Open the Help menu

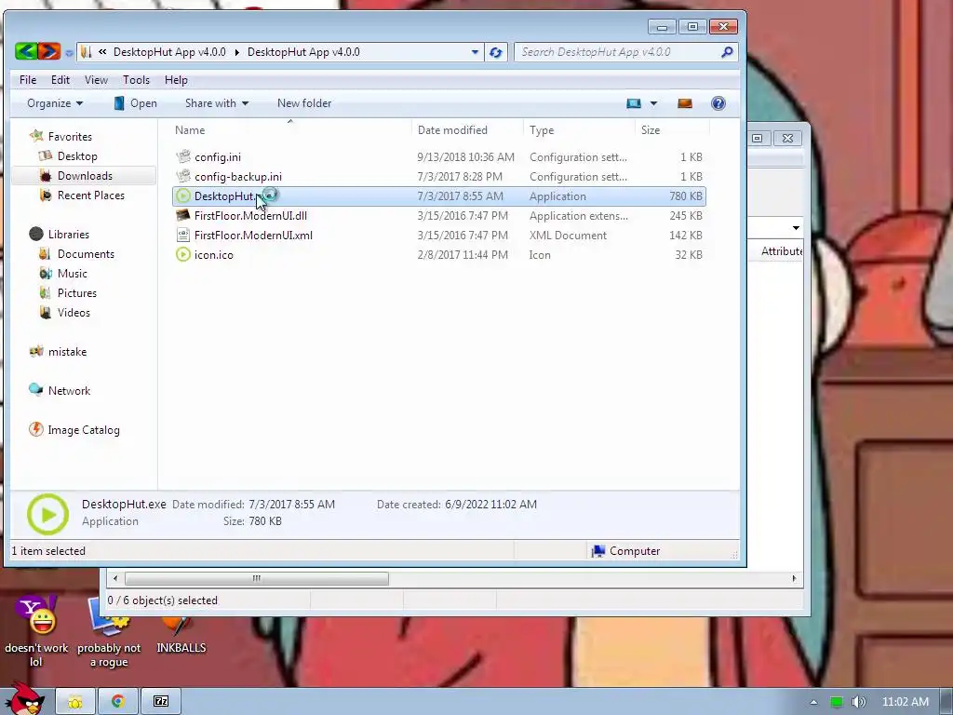(x=176, y=80)
